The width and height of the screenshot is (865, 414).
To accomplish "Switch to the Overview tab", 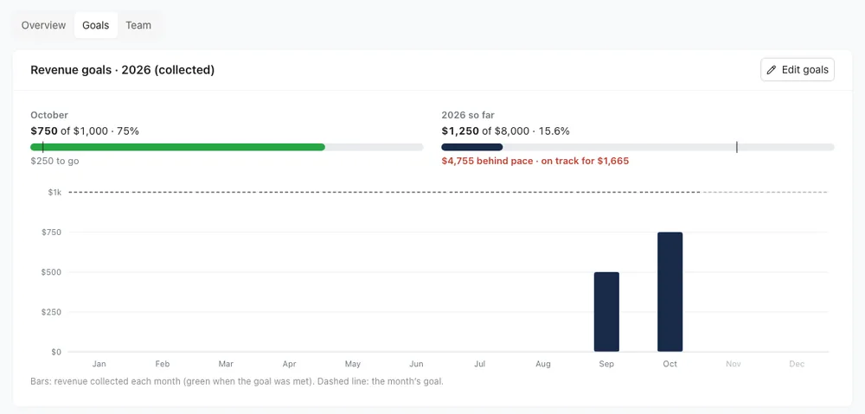I will (x=43, y=25).
